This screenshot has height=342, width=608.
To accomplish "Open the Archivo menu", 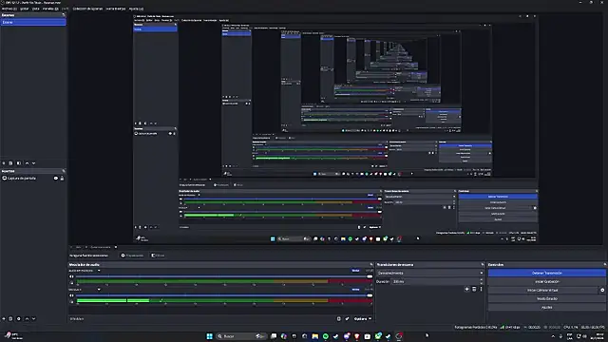I will 9,9.
